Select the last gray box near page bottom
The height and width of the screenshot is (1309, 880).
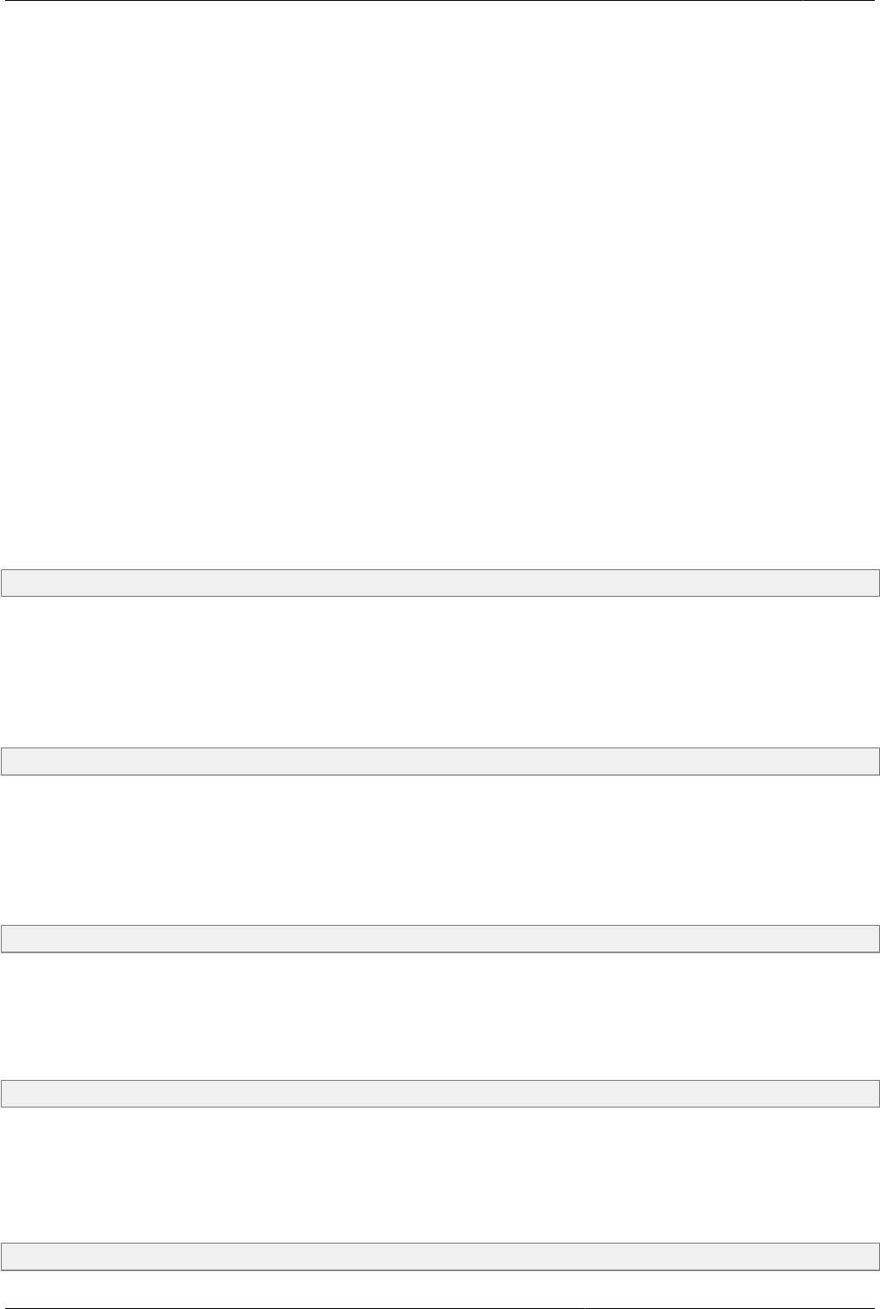click(440, 1256)
